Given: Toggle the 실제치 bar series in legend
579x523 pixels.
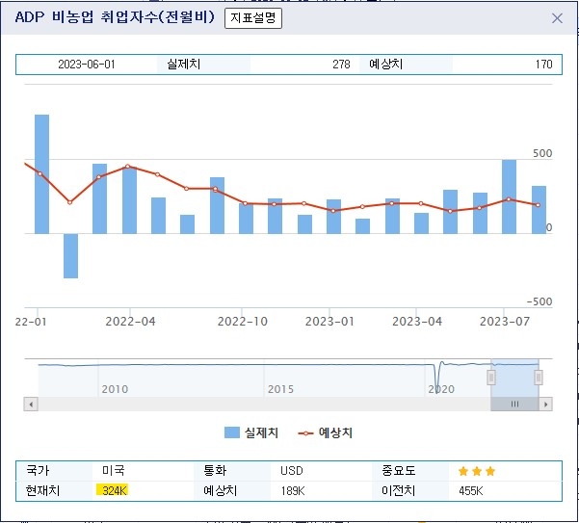Looking at the screenshot, I should [251, 432].
